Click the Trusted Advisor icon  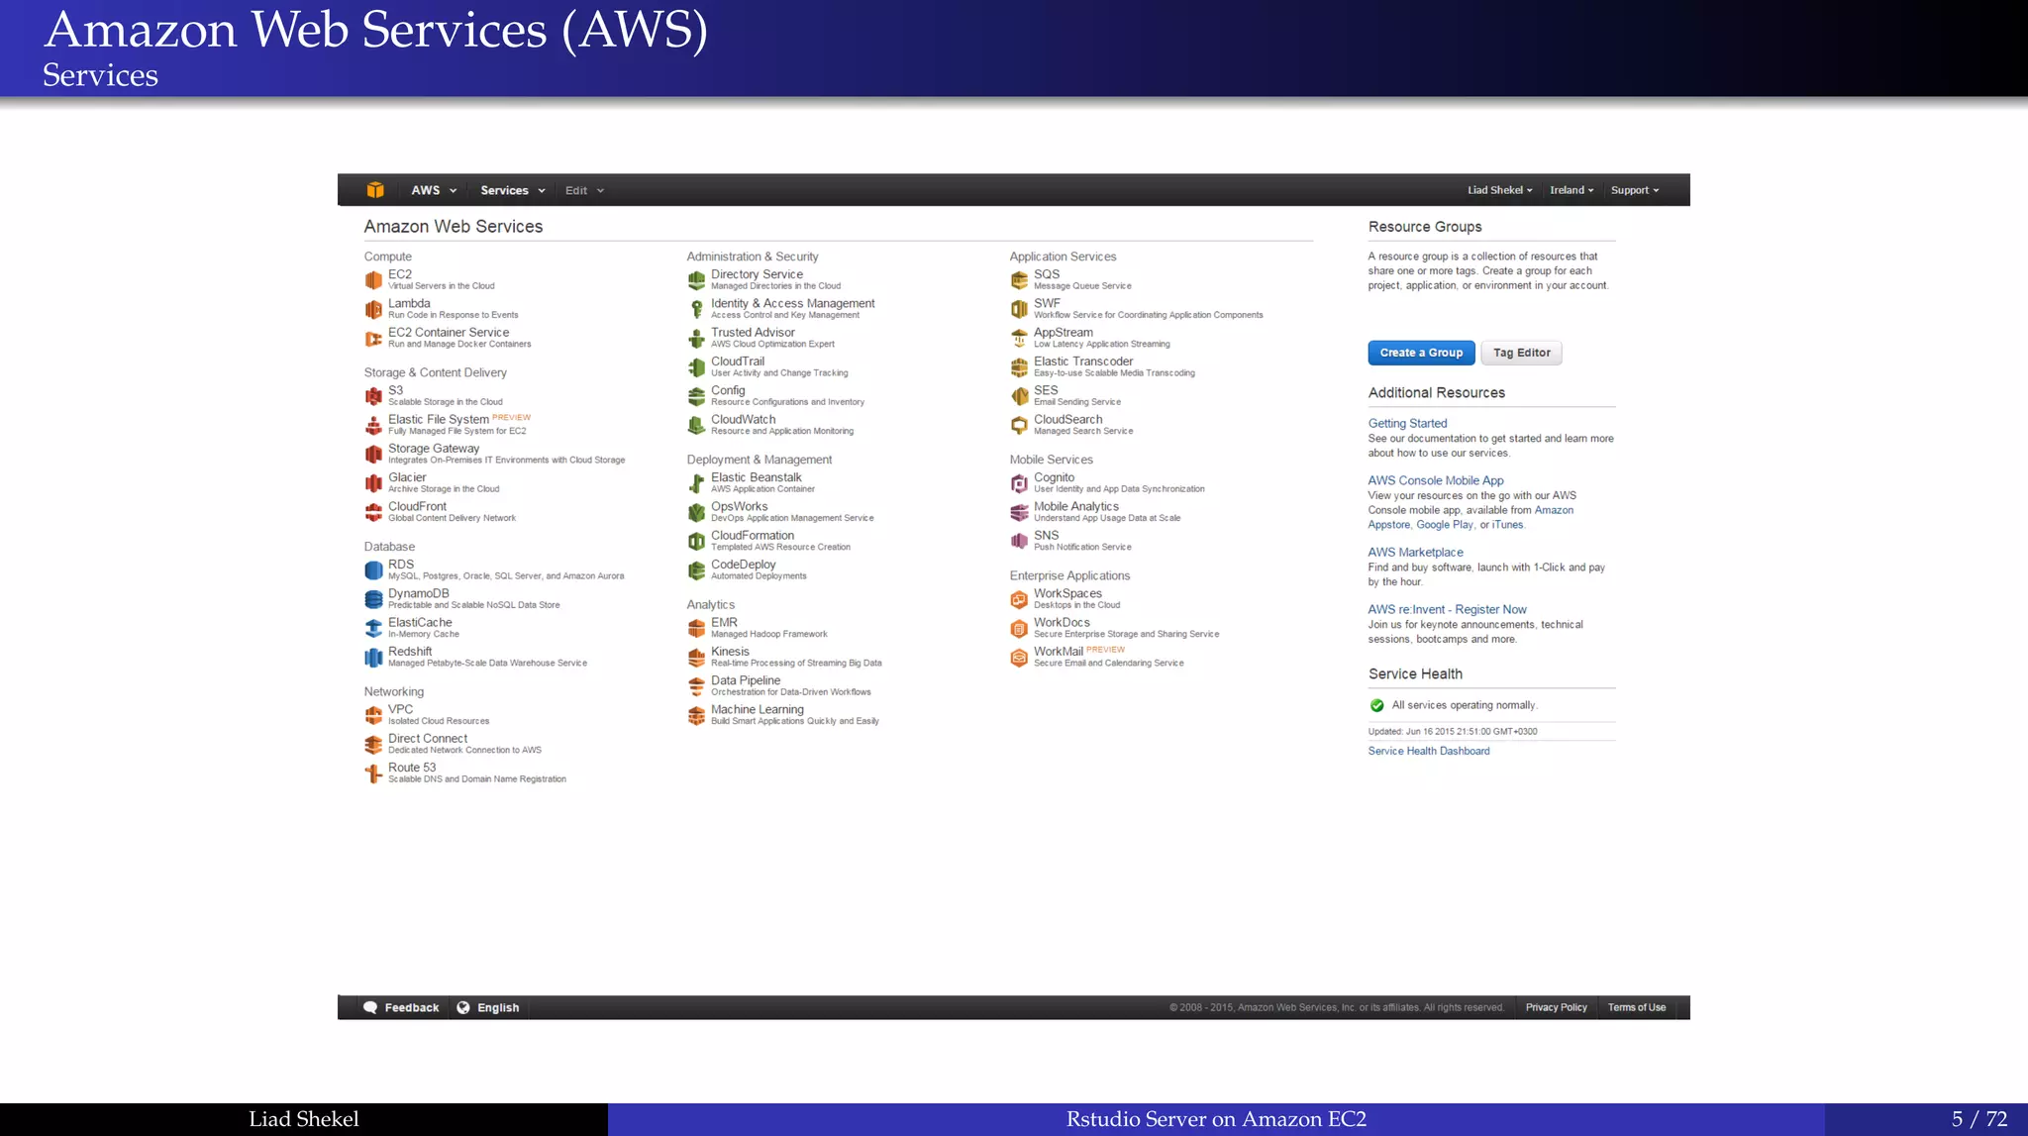point(696,339)
